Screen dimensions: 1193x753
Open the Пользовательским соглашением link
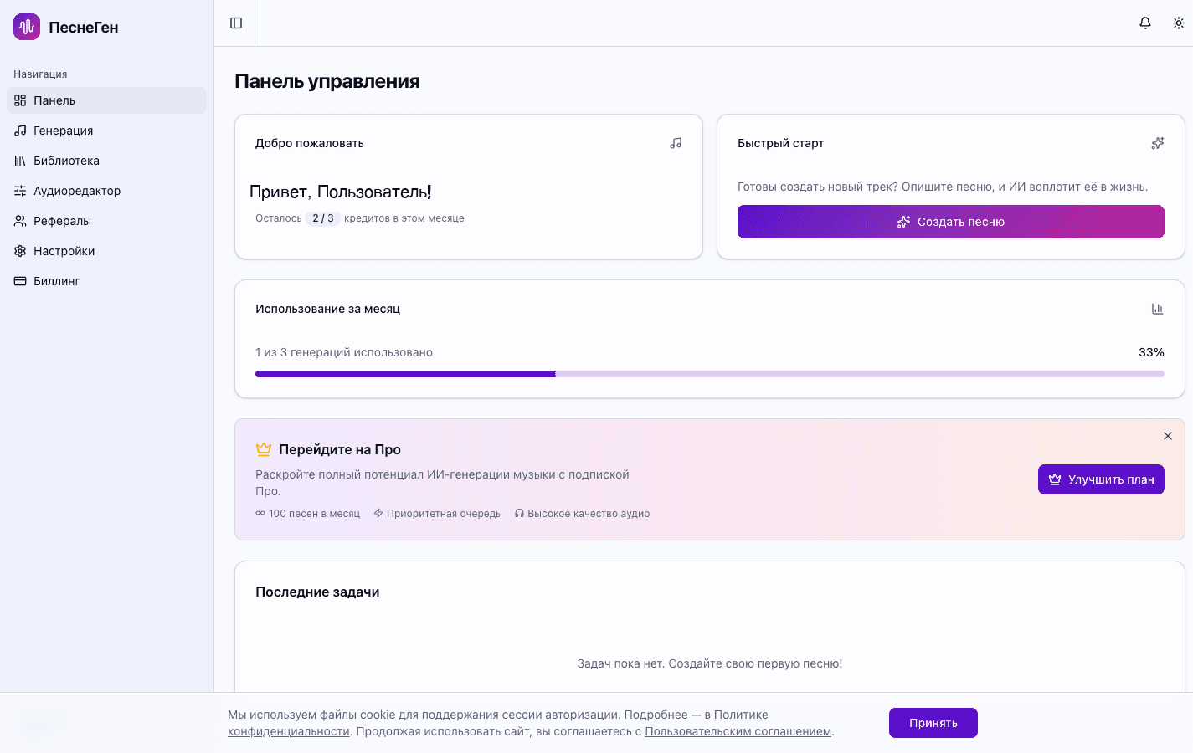tap(738, 731)
